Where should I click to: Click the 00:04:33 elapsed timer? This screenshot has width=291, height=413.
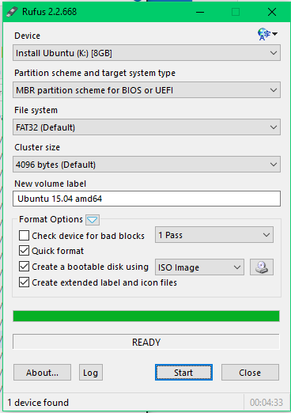coord(266,403)
